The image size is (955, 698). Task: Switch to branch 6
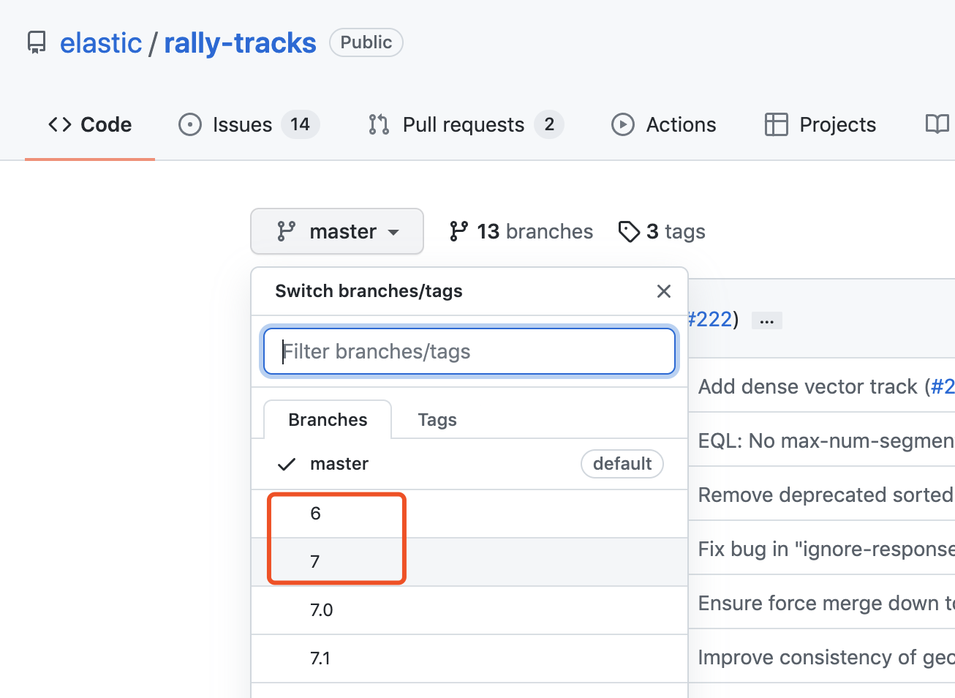click(x=316, y=514)
